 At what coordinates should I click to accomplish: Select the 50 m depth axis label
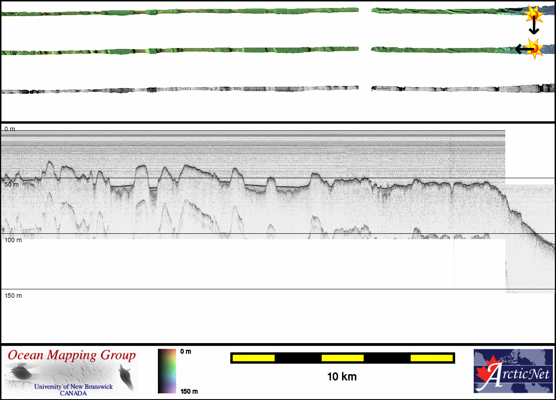click(12, 184)
